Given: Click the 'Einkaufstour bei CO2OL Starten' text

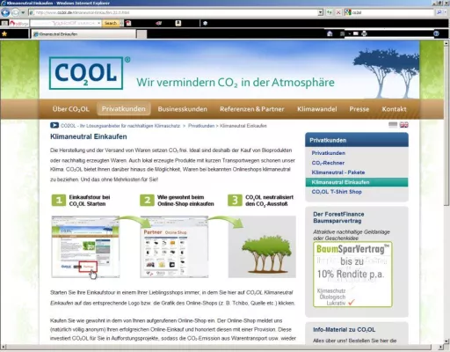Looking at the screenshot, I should click(90, 201).
